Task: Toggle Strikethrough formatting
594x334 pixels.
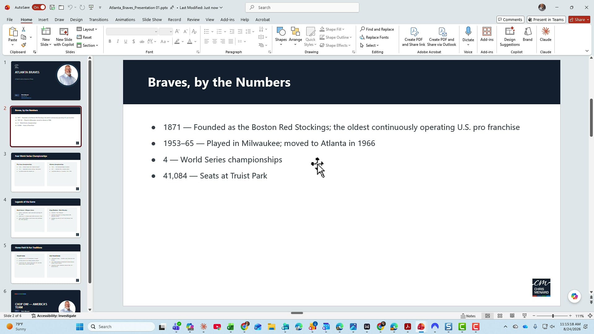Action: 142,41
